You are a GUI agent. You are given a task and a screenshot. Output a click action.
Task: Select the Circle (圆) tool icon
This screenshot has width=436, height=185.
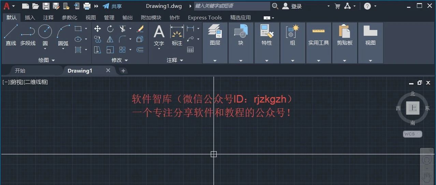45,31
